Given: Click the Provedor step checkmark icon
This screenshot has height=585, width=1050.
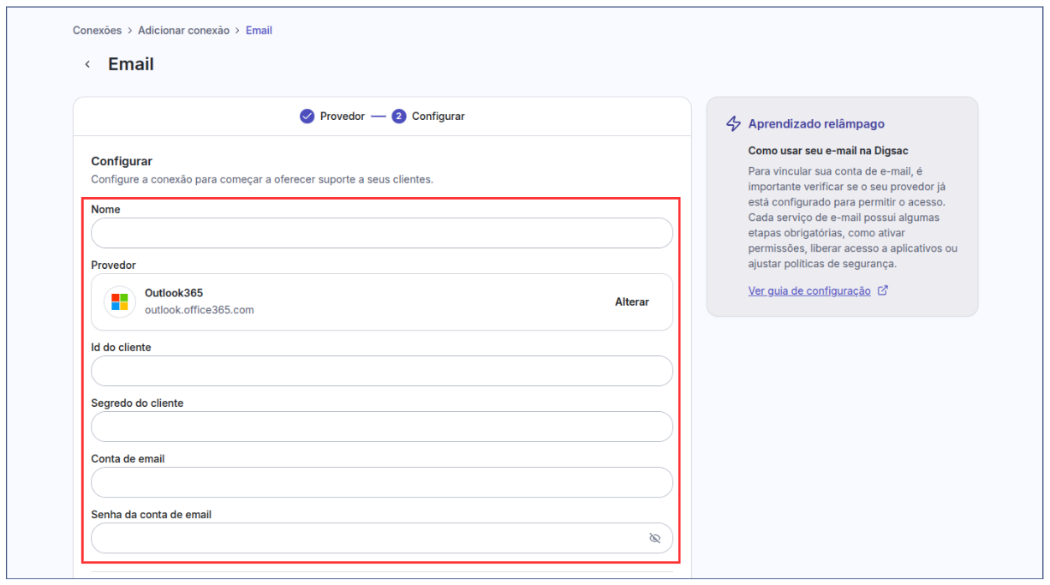Looking at the screenshot, I should tap(307, 116).
